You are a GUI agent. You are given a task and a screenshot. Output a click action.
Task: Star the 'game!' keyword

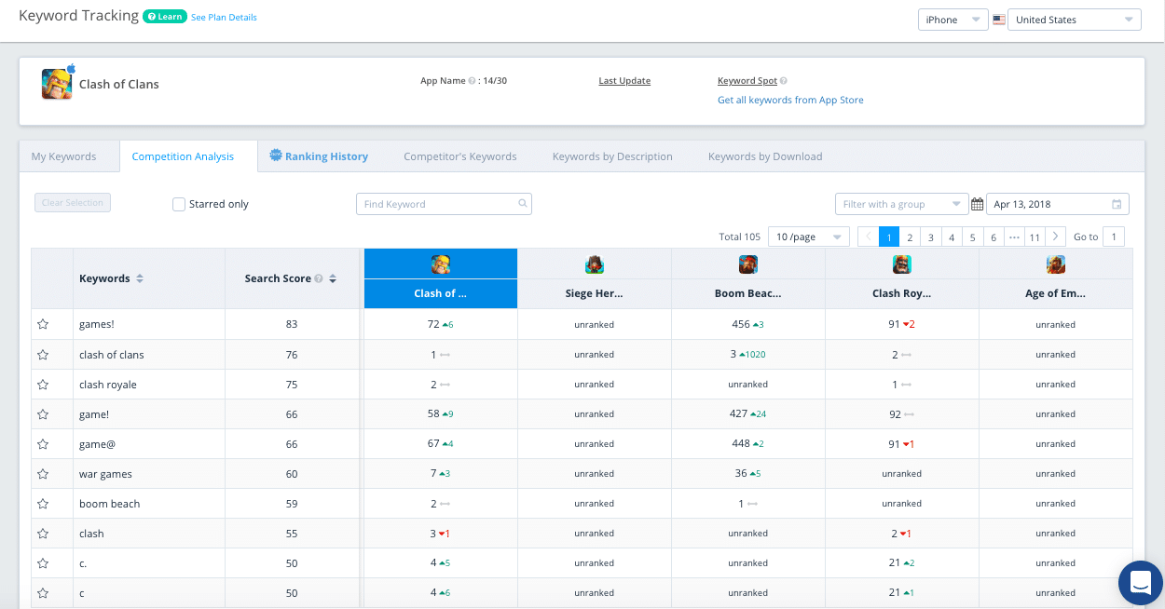tap(43, 413)
